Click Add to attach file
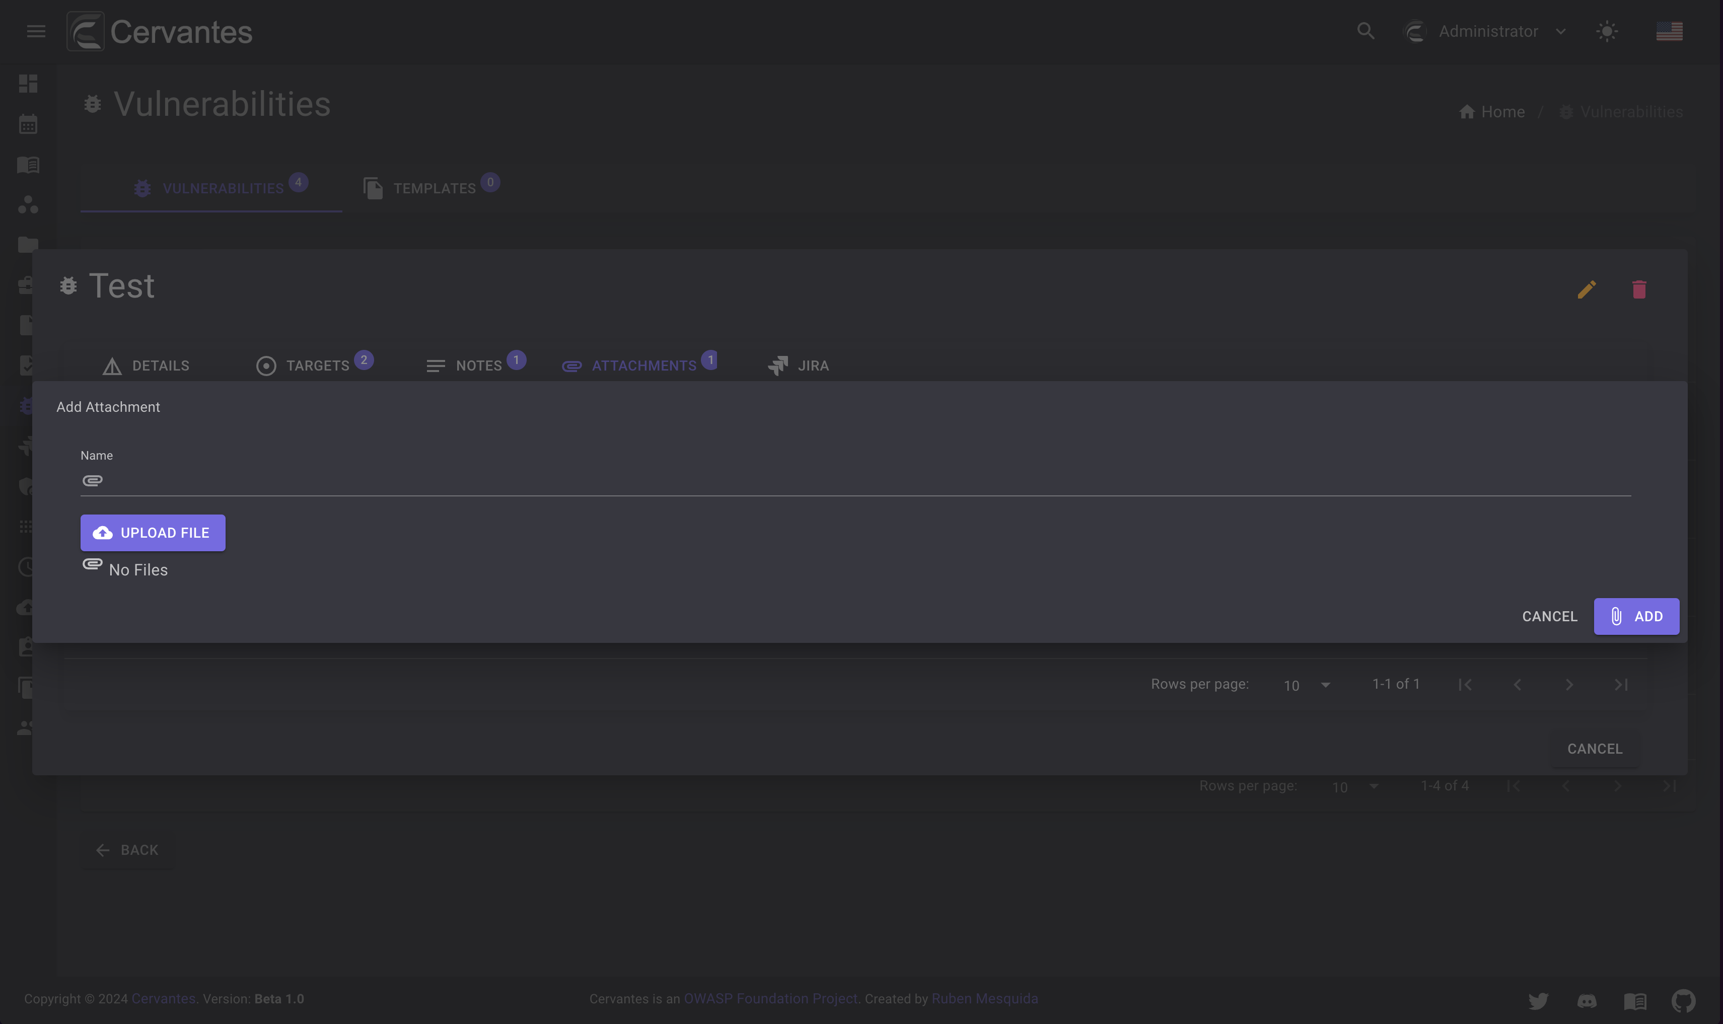1723x1024 pixels. (x=1636, y=616)
